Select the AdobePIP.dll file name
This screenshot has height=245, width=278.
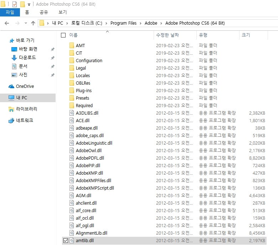point(88,165)
